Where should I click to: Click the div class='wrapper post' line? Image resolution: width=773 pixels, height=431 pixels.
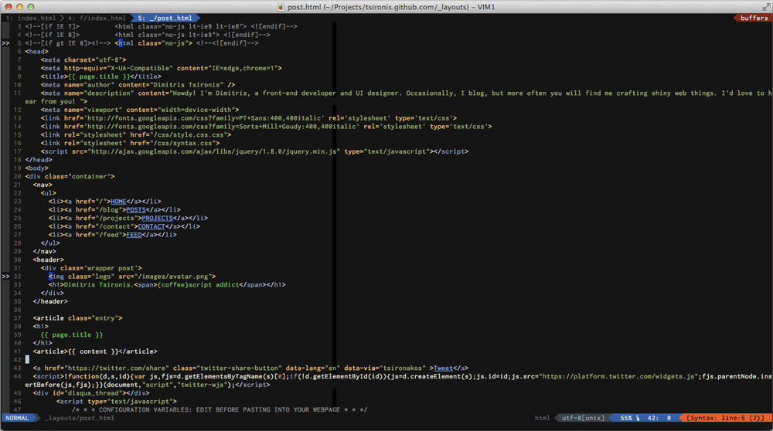click(91, 269)
